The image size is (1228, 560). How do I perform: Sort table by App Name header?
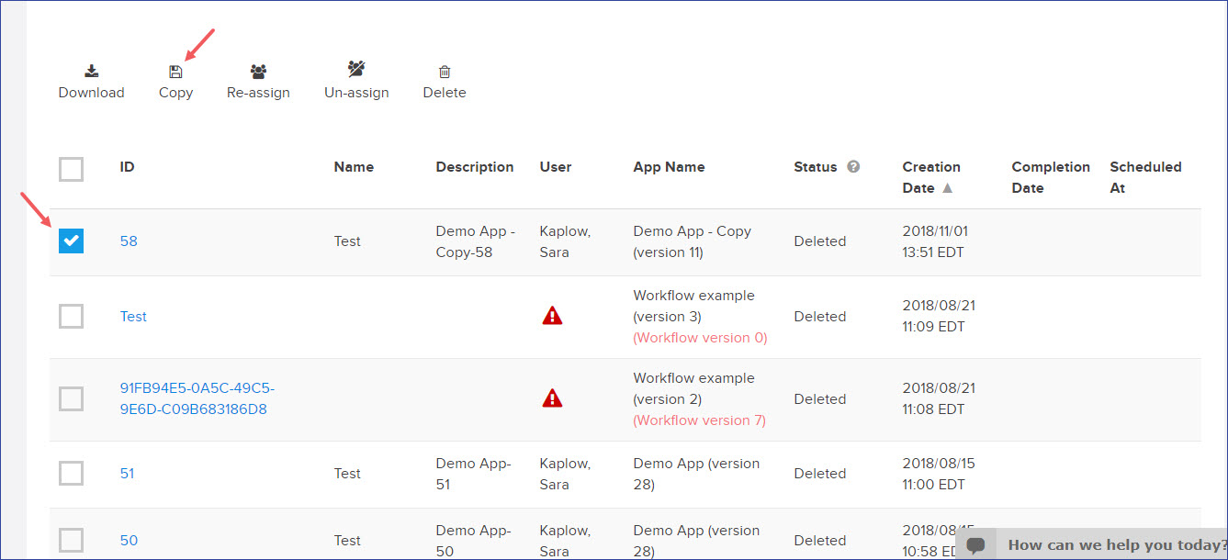point(669,167)
